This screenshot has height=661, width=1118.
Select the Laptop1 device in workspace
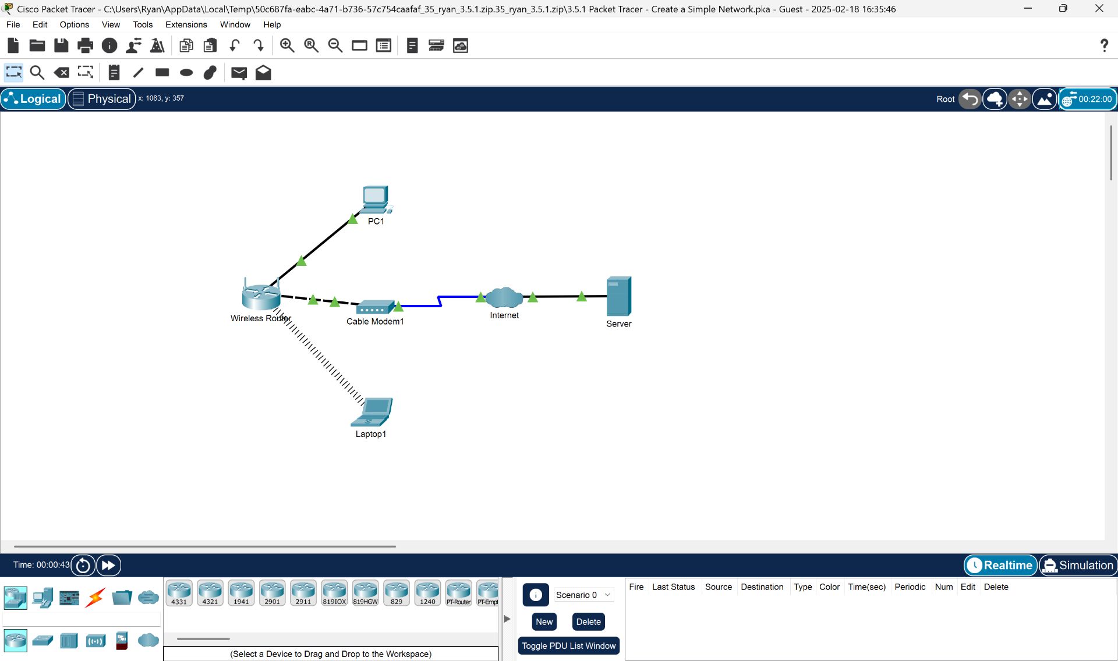click(372, 412)
